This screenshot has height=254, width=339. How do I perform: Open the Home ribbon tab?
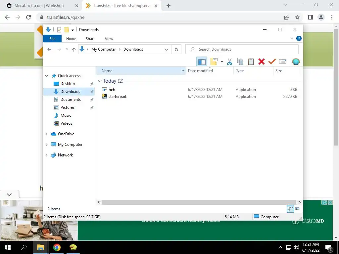[x=71, y=39]
